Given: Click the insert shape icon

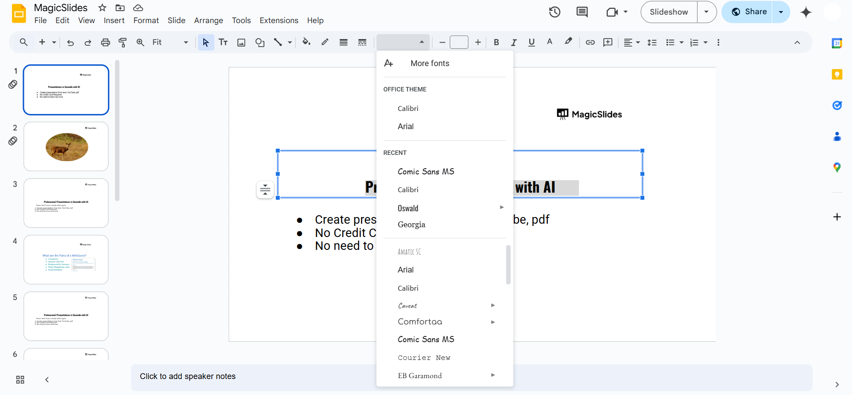Looking at the screenshot, I should [x=260, y=42].
